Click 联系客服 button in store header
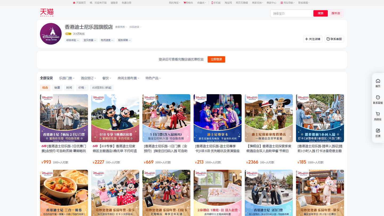The width and height of the screenshot is (384, 216). click(x=334, y=39)
